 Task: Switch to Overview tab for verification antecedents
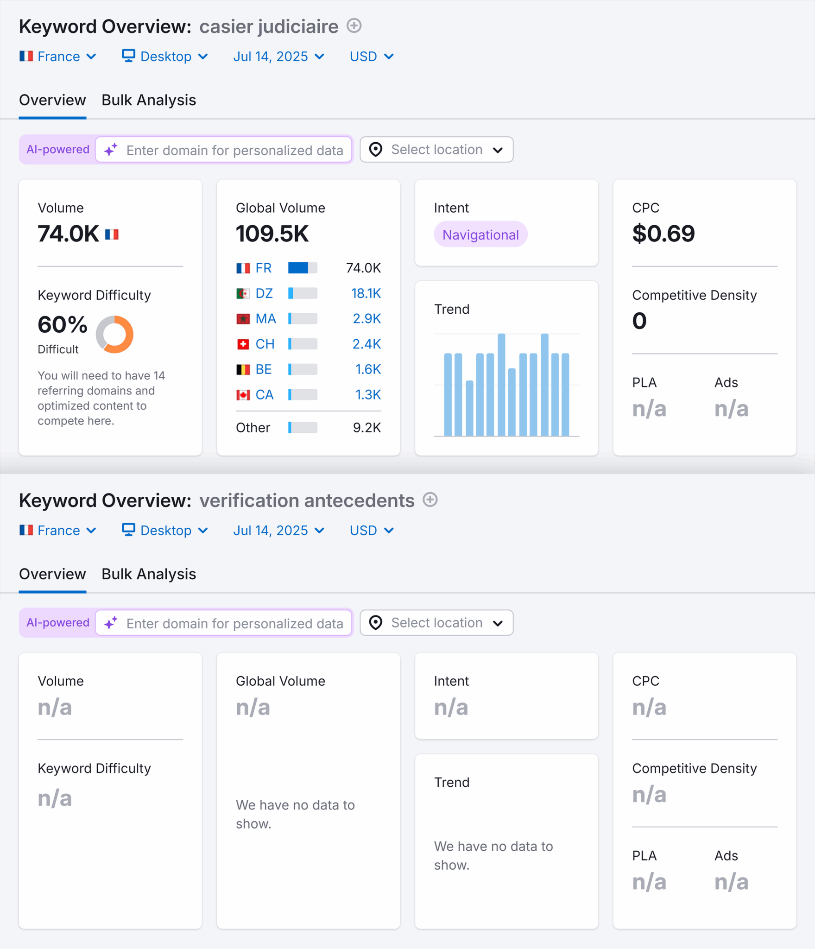point(52,574)
